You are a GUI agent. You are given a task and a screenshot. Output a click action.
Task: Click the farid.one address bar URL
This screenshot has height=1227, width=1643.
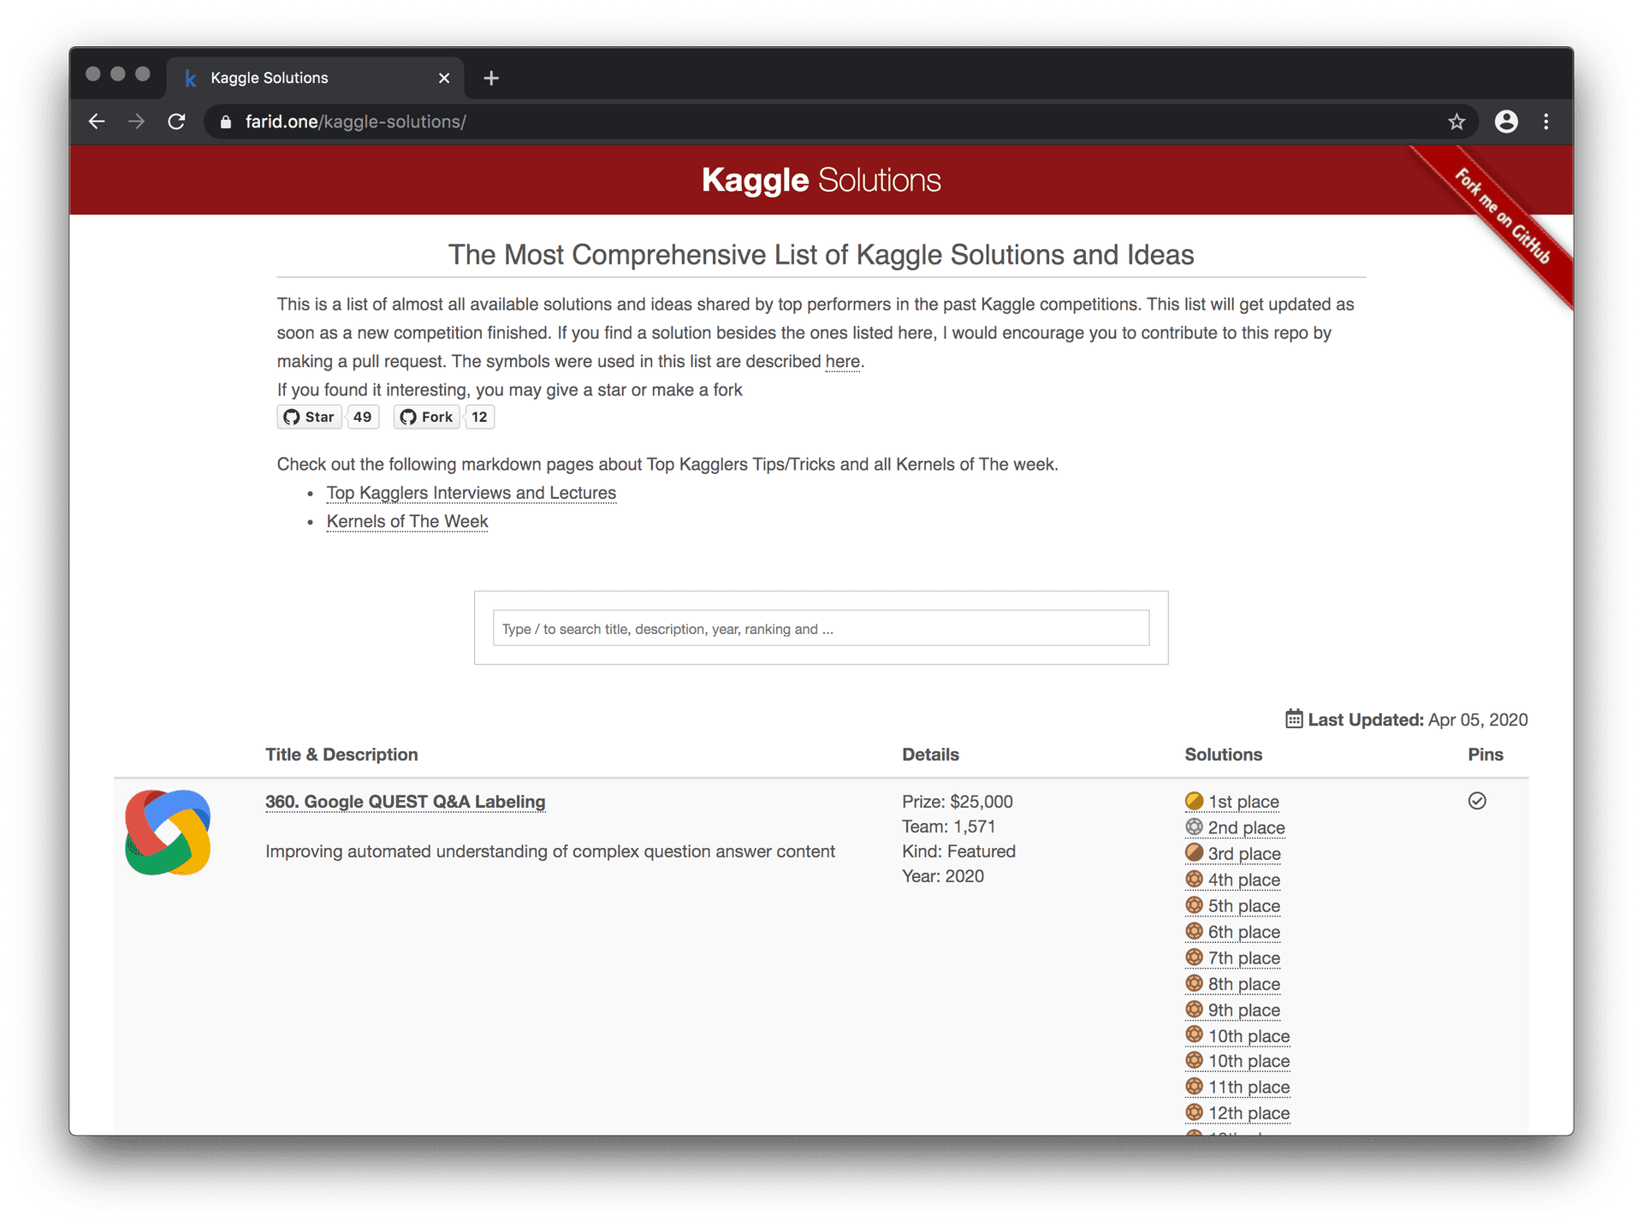click(x=355, y=122)
